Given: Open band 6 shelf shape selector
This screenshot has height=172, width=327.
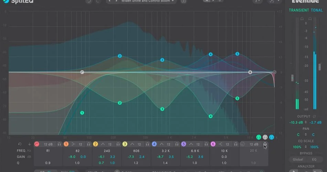Looking at the screenshot, I should (x=220, y=144).
